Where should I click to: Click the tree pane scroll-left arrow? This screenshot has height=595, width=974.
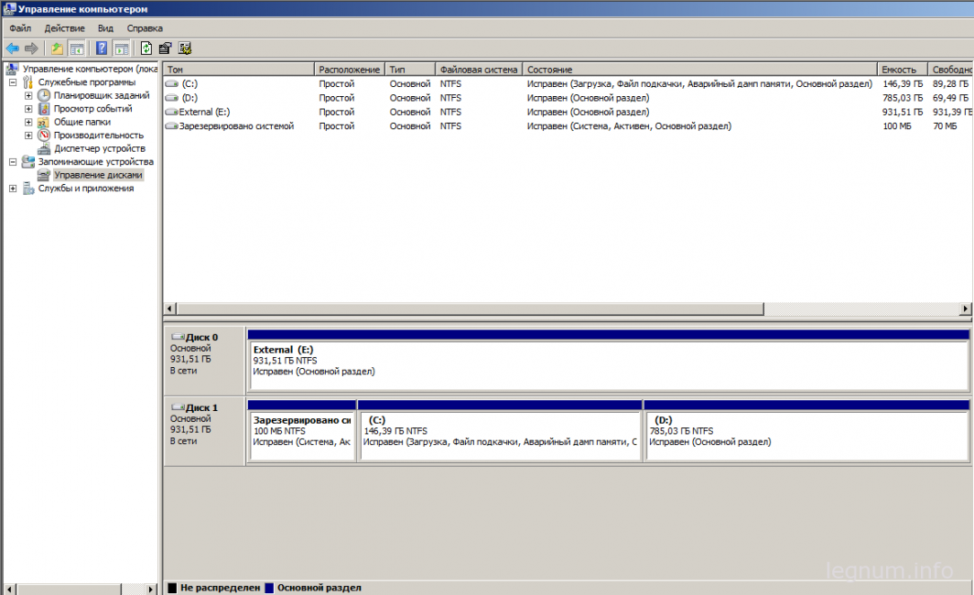tap(9, 589)
